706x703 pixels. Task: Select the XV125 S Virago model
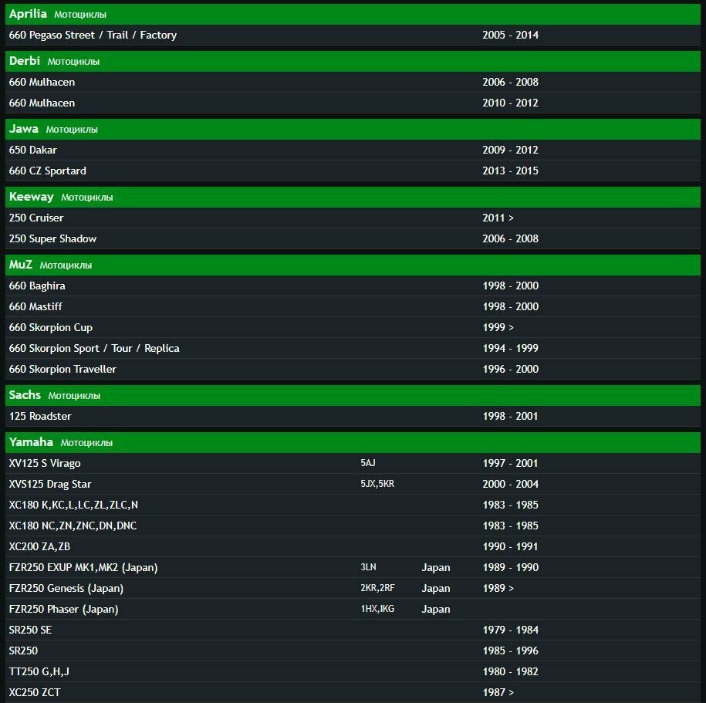tap(45, 464)
